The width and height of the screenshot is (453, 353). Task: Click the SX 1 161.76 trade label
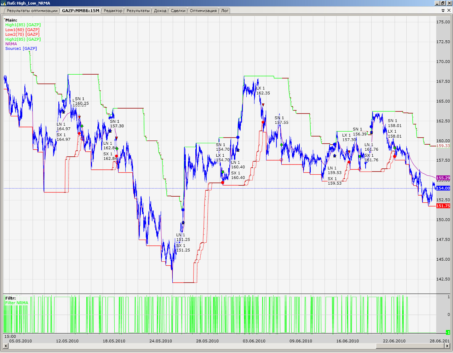tap(372, 158)
